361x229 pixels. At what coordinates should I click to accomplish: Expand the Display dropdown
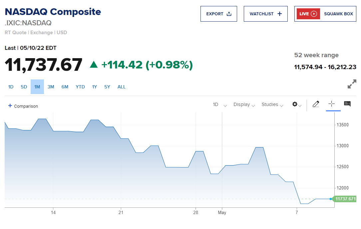pos(244,105)
